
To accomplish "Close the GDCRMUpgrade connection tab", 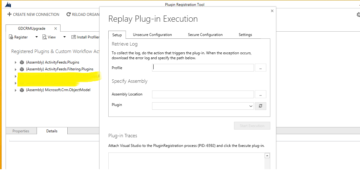I will pyautogui.click(x=55, y=29).
